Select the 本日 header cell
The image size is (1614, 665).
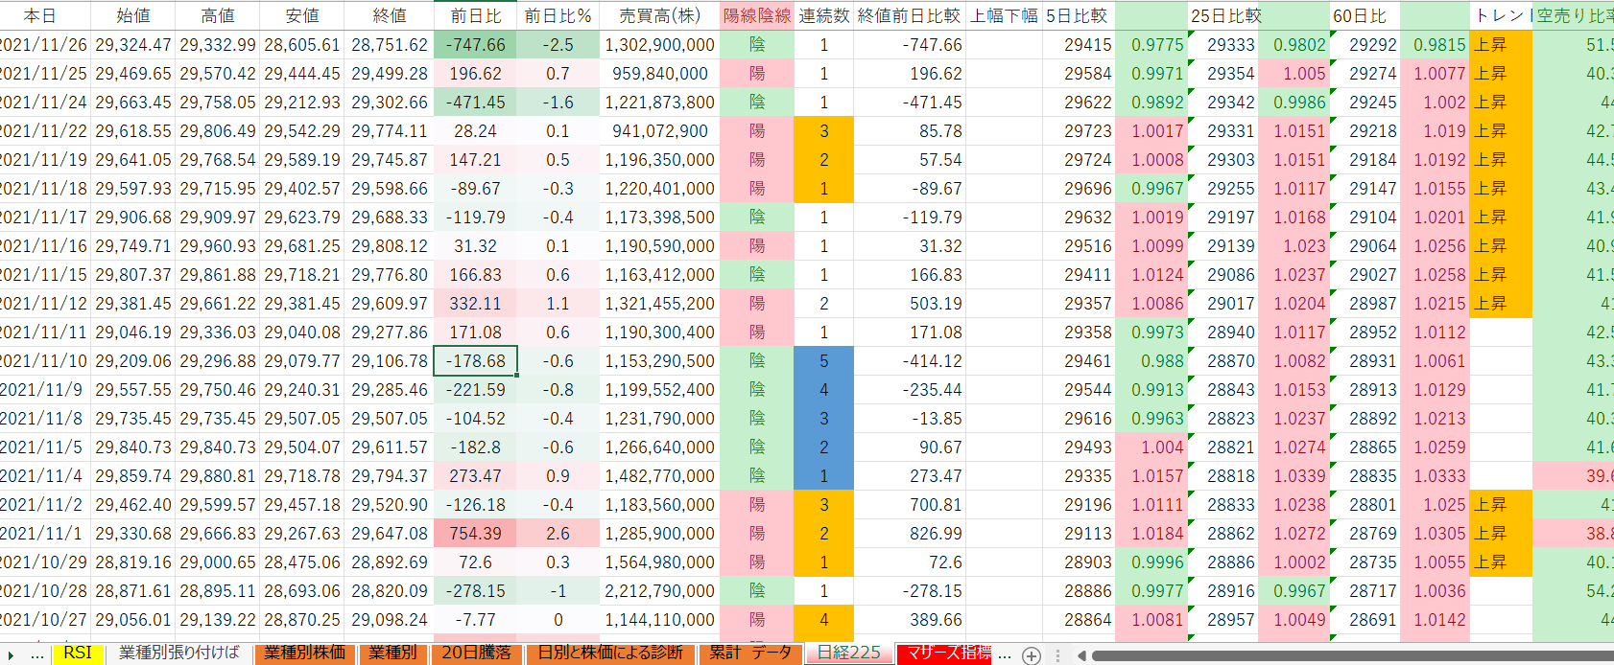pyautogui.click(x=44, y=15)
